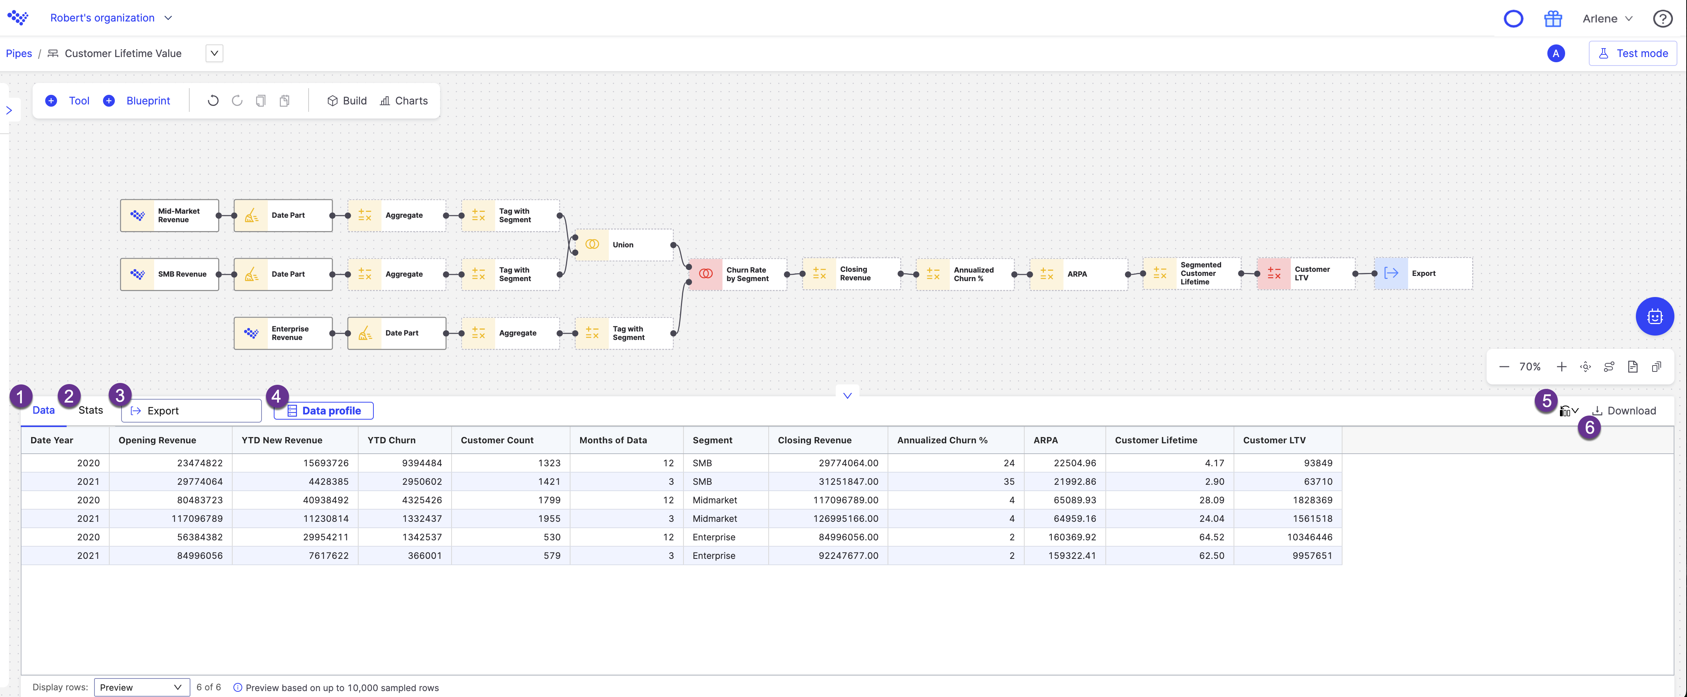Open the help question mark icon
Viewport: 1687px width, 697px height.
point(1662,18)
